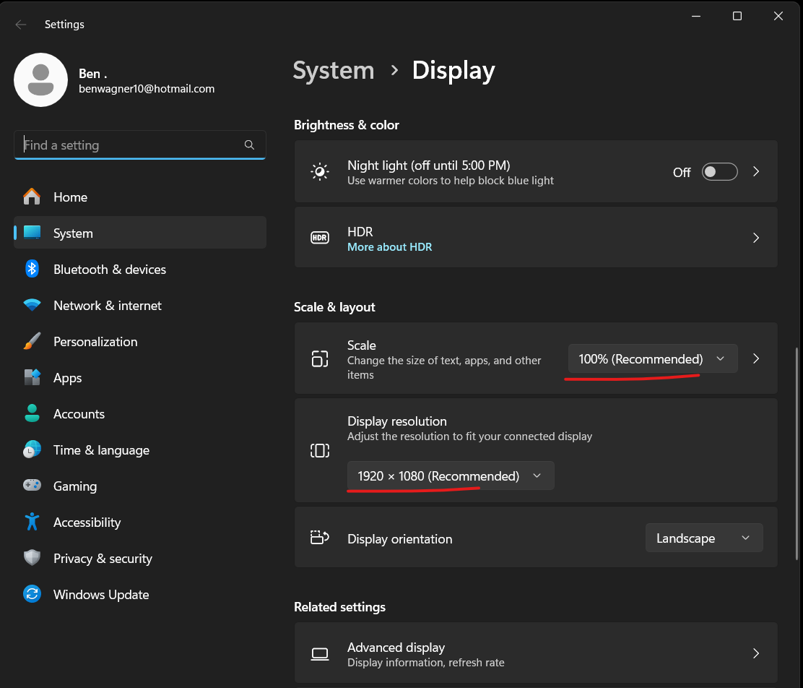Click the back arrow in Settings header
This screenshot has height=688, width=803.
tap(20, 24)
